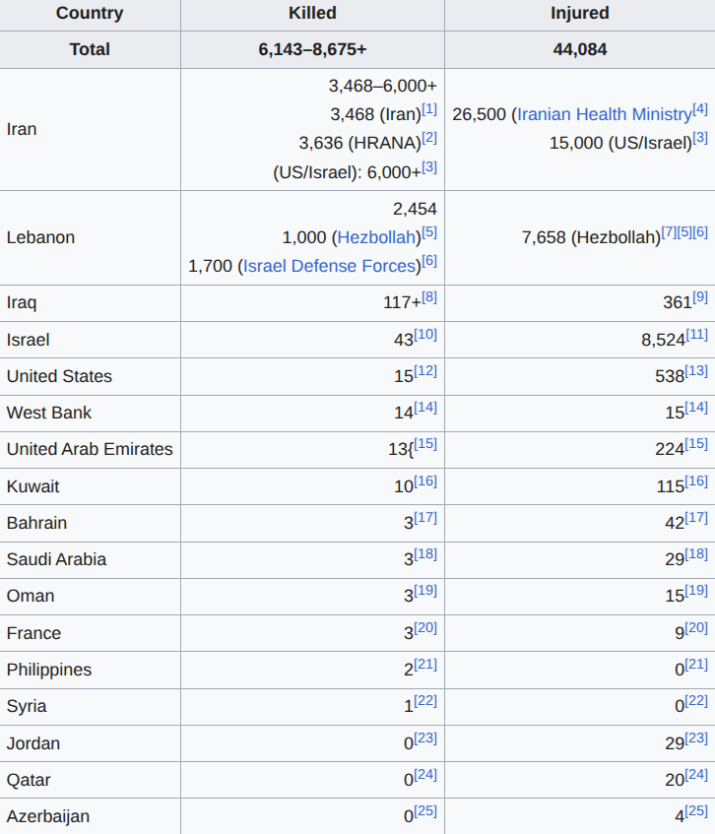Open citation [15] in UAE injured cell
This screenshot has height=834, width=715.
point(696,444)
